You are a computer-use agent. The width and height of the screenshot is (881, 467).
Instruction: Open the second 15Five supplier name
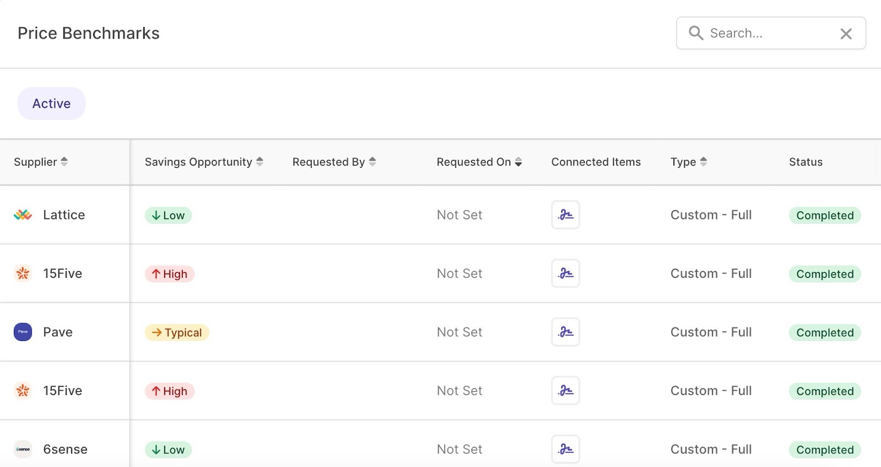[x=63, y=391]
